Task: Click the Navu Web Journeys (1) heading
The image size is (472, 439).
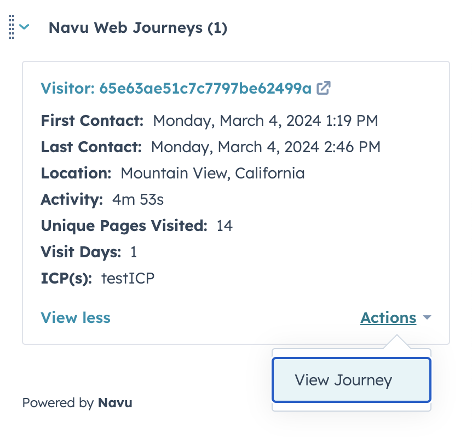Action: click(137, 28)
